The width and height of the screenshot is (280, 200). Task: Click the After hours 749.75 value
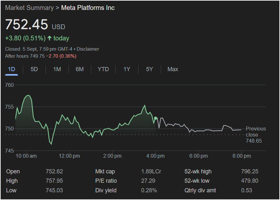(25, 56)
